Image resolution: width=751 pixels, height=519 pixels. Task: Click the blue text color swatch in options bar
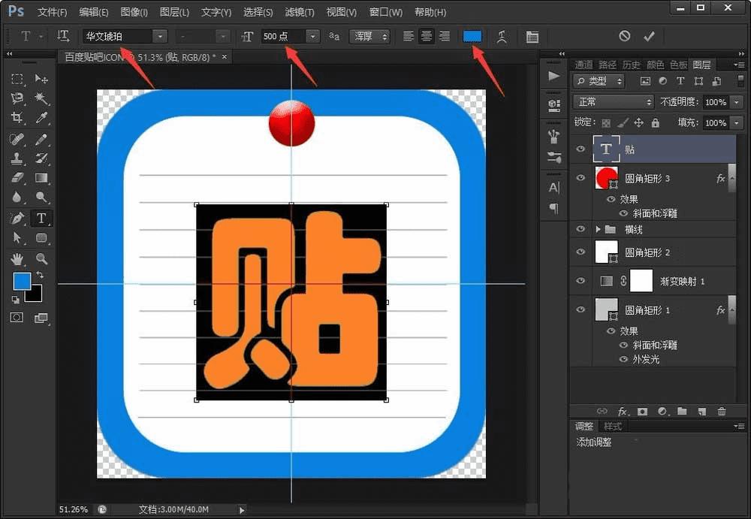472,36
